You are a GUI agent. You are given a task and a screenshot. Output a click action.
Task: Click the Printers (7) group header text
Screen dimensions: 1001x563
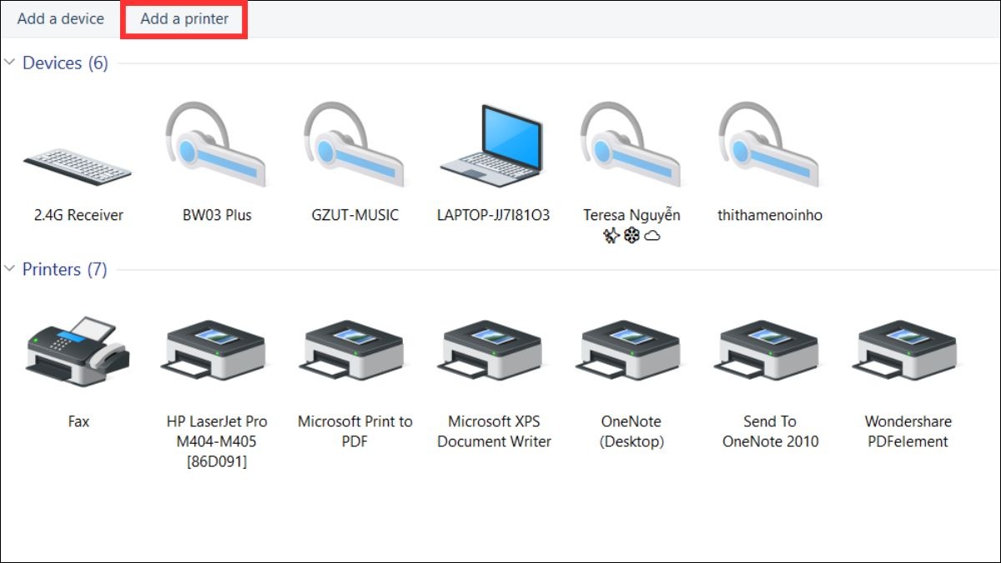click(64, 269)
